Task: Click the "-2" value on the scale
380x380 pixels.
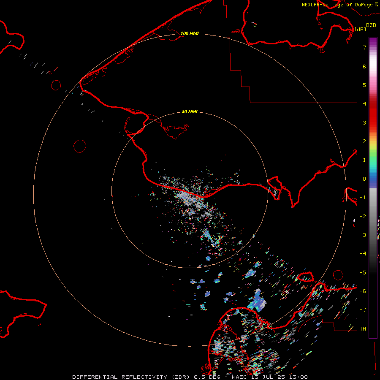Action: click(x=363, y=217)
